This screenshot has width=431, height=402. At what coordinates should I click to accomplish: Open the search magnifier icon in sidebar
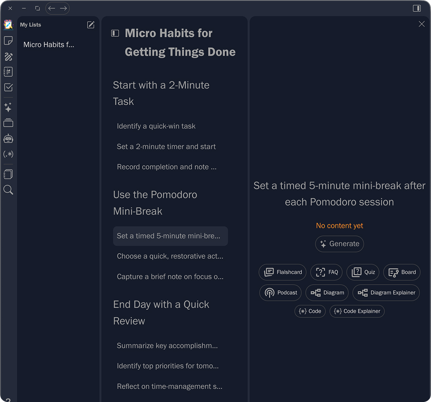tap(8, 190)
